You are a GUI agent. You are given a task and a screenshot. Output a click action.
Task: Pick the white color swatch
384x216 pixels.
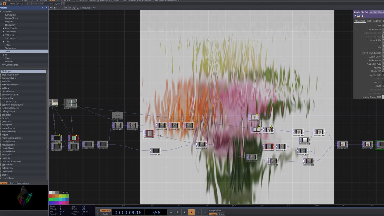(50, 193)
